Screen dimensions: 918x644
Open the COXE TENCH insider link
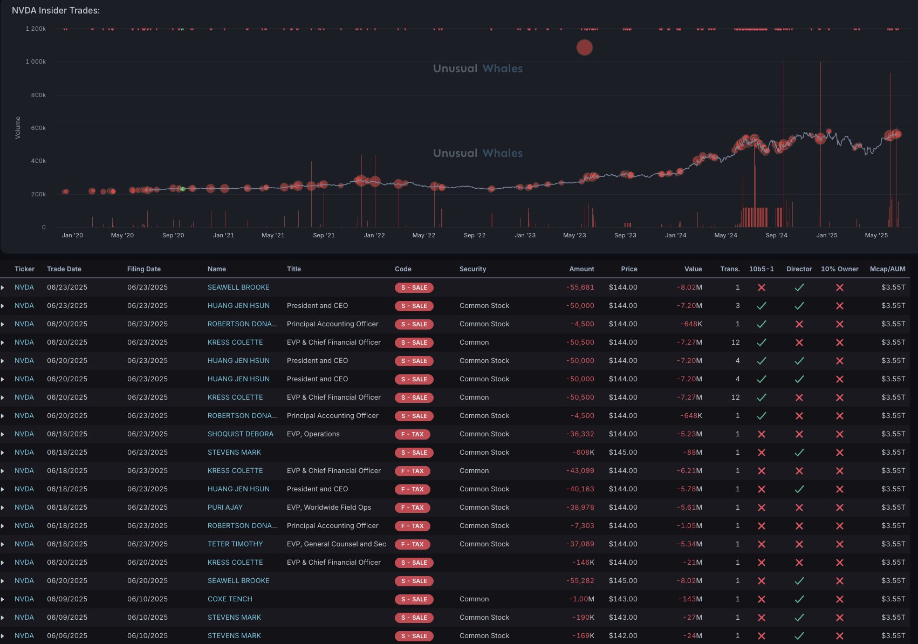pos(230,599)
